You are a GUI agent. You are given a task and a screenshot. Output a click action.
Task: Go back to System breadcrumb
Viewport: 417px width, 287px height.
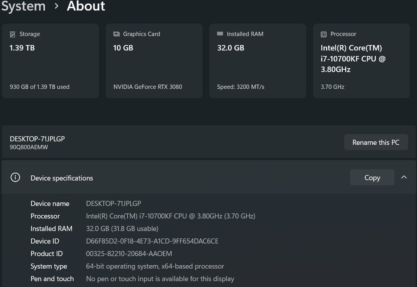pos(23,6)
